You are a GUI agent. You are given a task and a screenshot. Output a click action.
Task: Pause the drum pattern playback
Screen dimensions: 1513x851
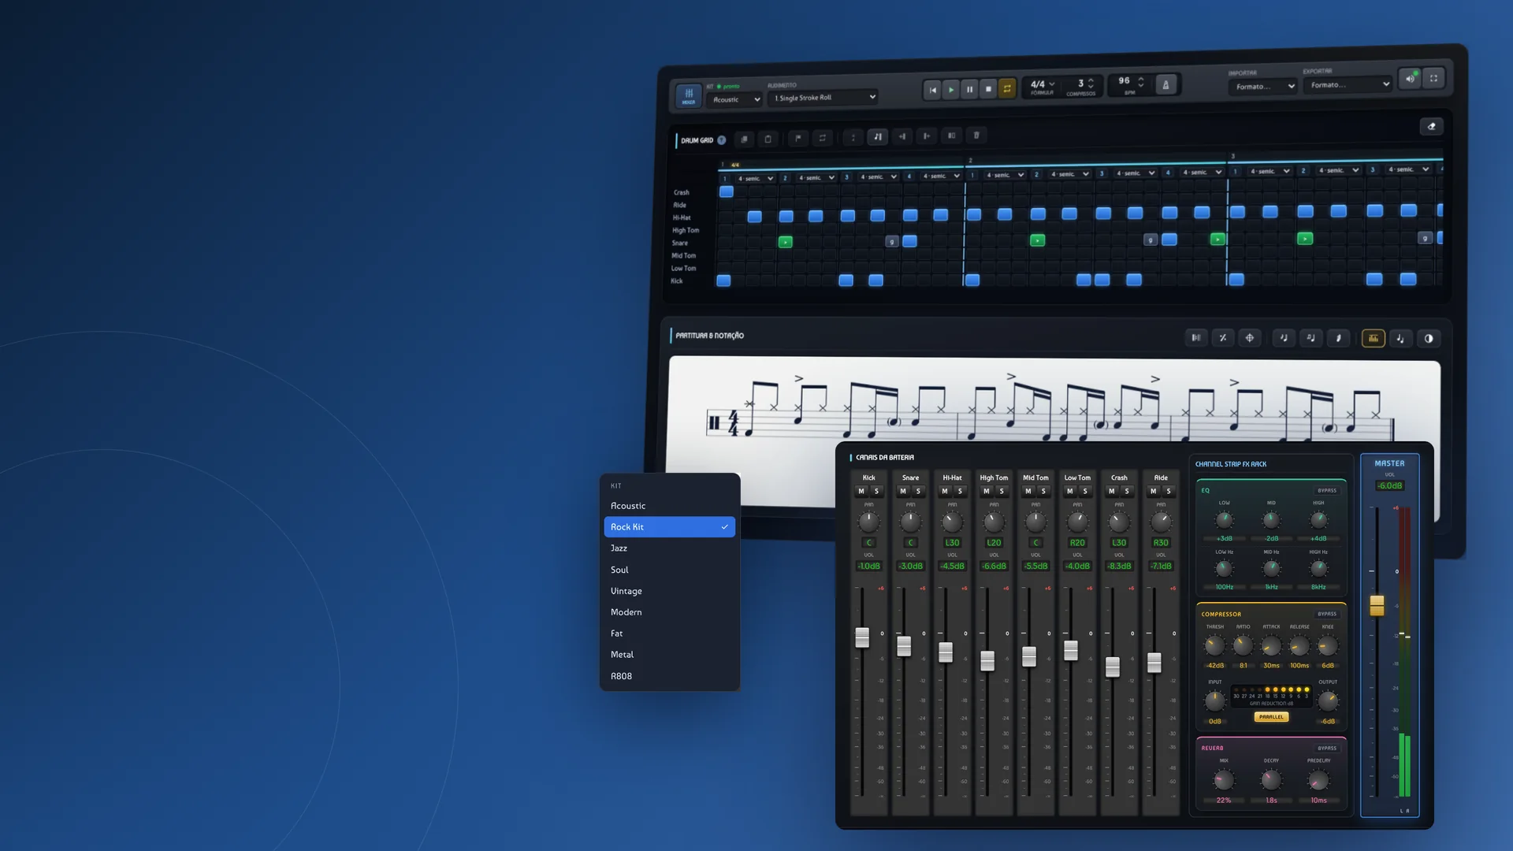click(969, 89)
